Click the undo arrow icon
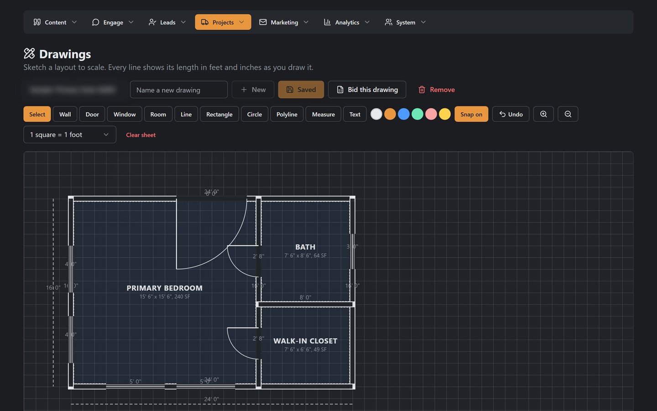The height and width of the screenshot is (411, 657). [x=502, y=114]
